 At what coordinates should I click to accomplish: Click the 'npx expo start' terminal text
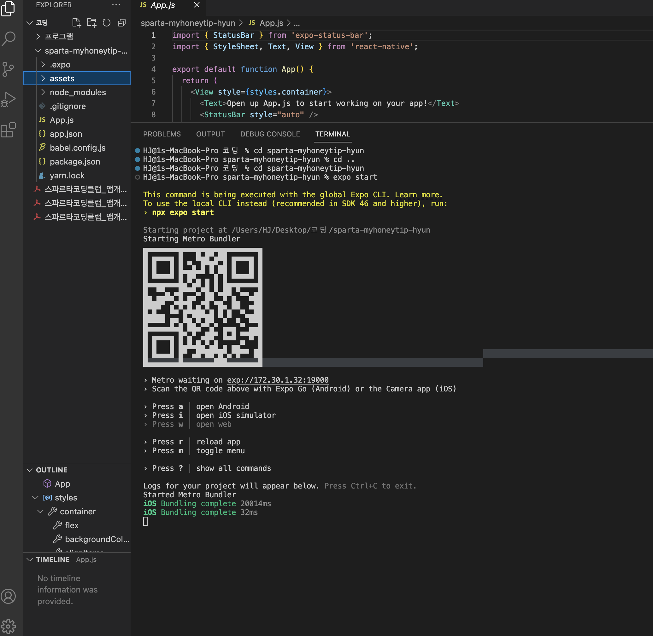tap(183, 212)
